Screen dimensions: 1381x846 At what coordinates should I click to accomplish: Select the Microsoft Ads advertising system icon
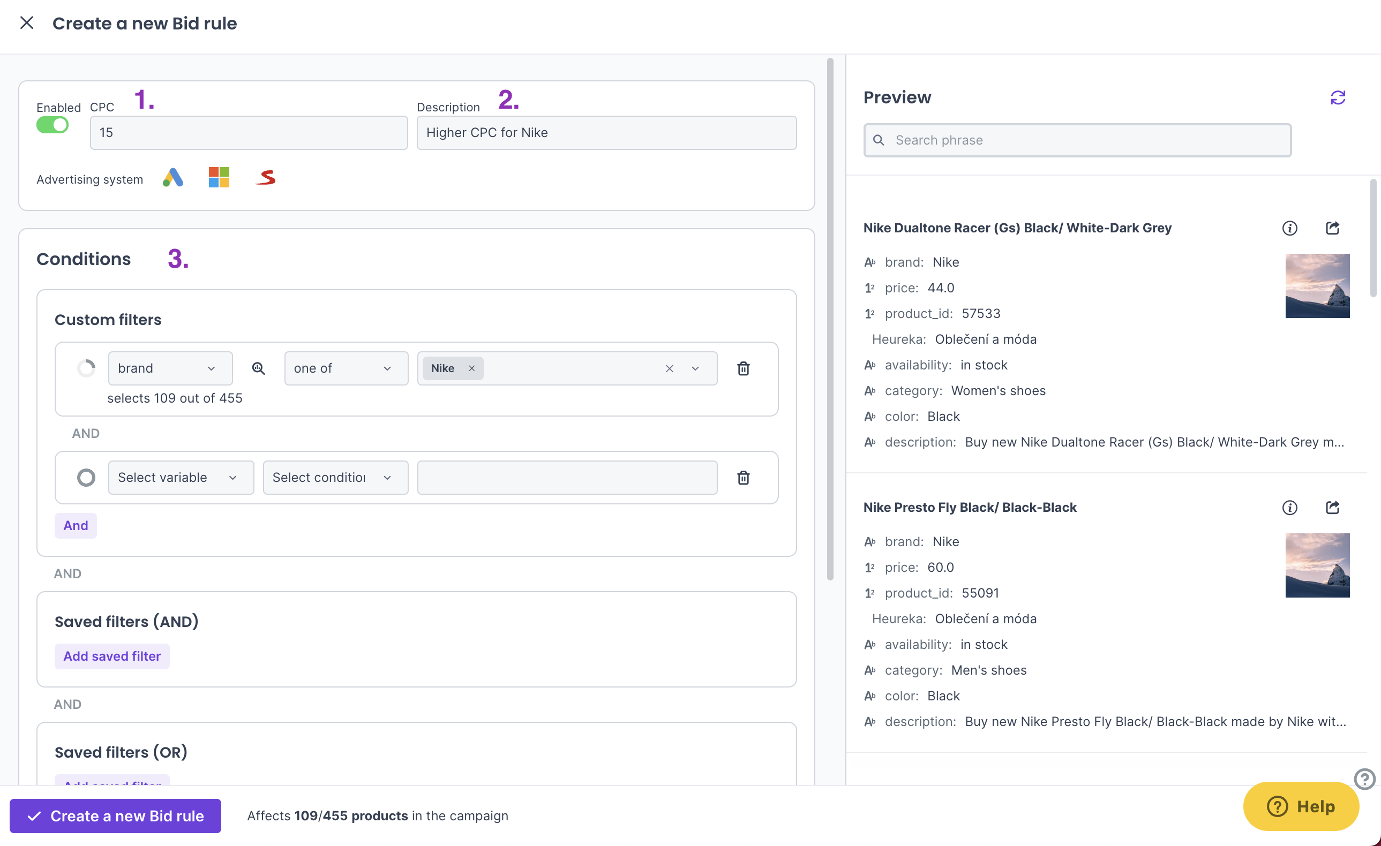pyautogui.click(x=219, y=178)
